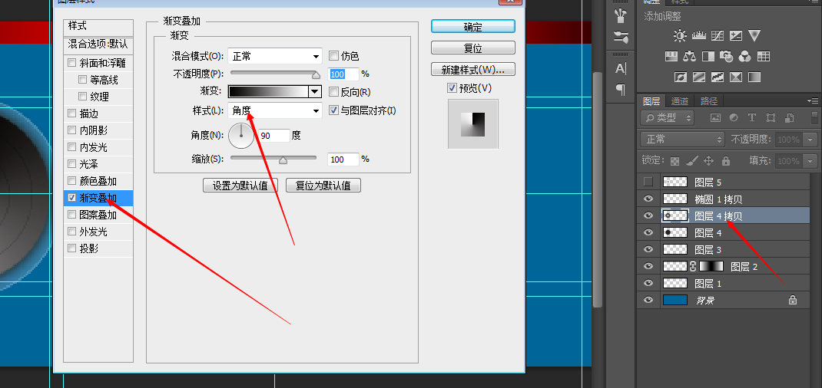Viewport: 822px width, 388px height.
Task: Uncheck the 预览(V) preview box
Action: pos(452,88)
